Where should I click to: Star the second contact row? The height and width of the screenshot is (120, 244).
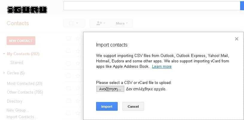[x=78, y=51]
